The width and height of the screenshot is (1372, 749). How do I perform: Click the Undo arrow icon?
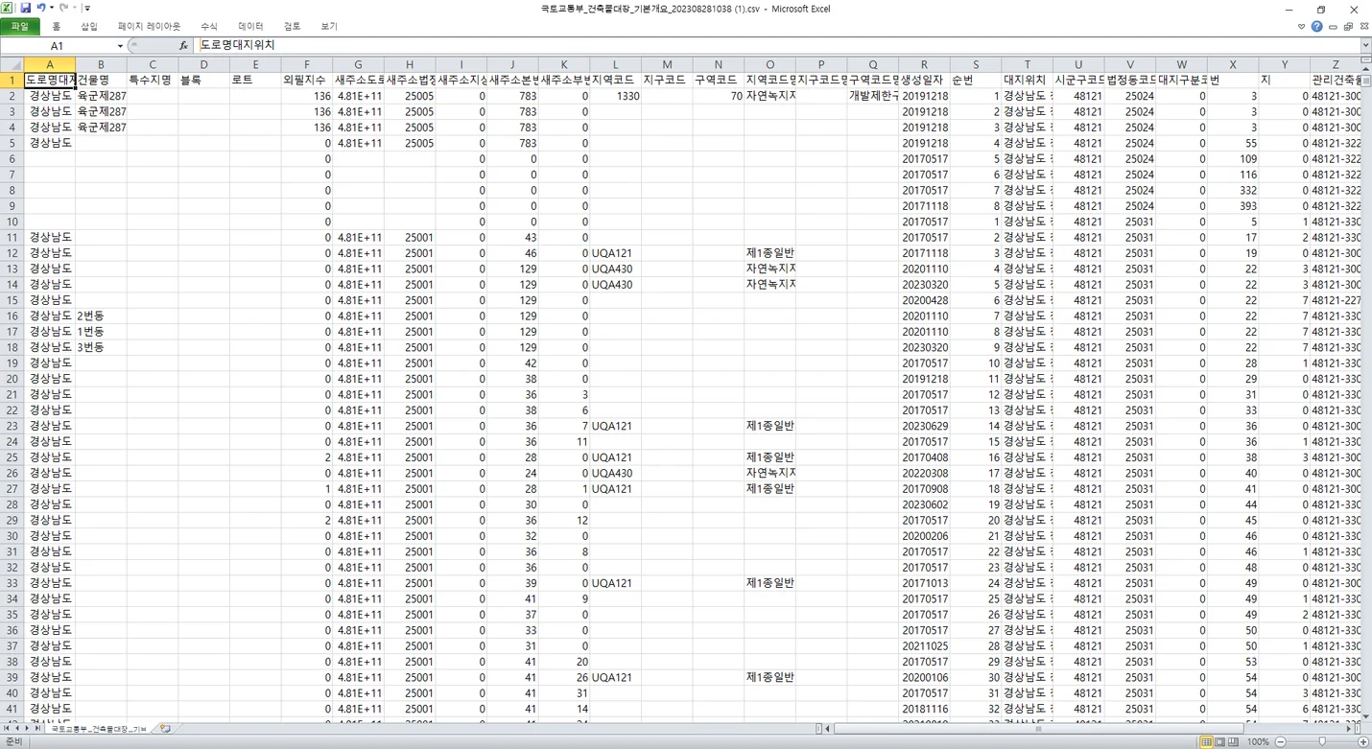click(x=40, y=8)
